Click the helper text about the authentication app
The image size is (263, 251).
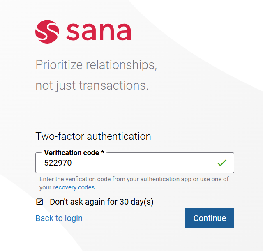point(134,183)
